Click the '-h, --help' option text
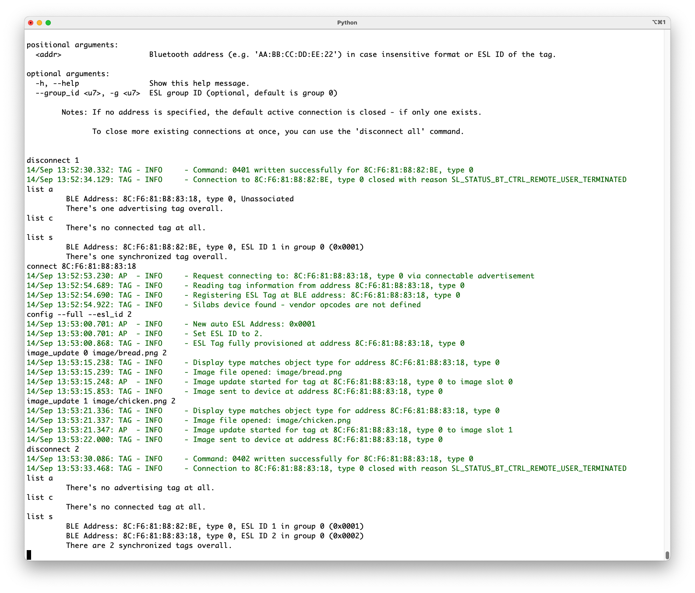This screenshot has height=593, width=695. click(57, 83)
